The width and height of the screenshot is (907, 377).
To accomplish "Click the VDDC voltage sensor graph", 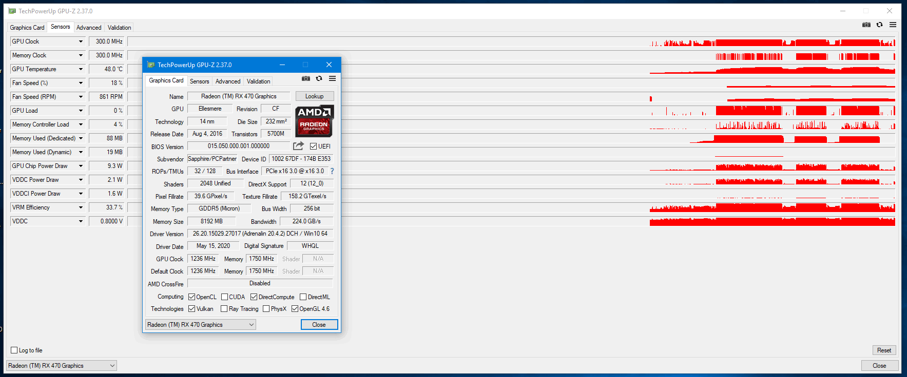I will click(511, 221).
